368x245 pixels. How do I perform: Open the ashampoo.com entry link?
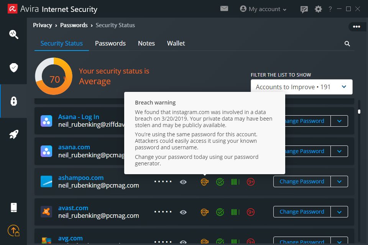point(81,178)
